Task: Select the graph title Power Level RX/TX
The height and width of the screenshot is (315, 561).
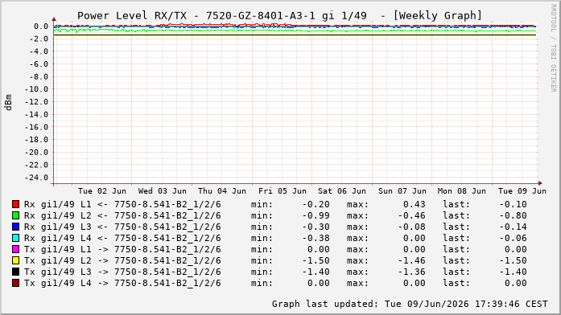Action: pyautogui.click(x=132, y=16)
